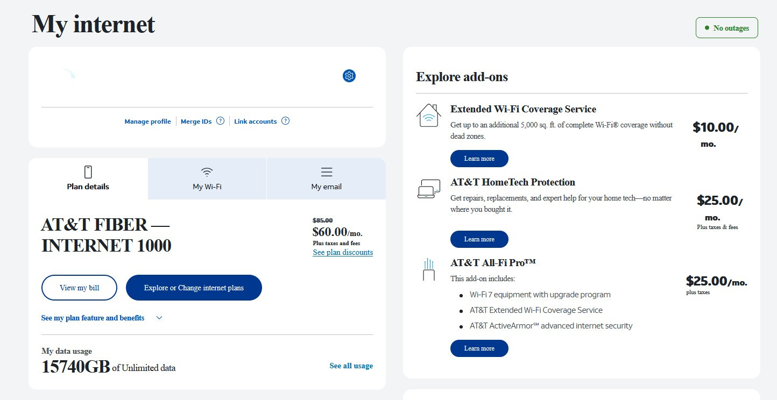Image resolution: width=777 pixels, height=400 pixels.
Task: Click the All-Fi Pro router icon
Action: click(429, 269)
